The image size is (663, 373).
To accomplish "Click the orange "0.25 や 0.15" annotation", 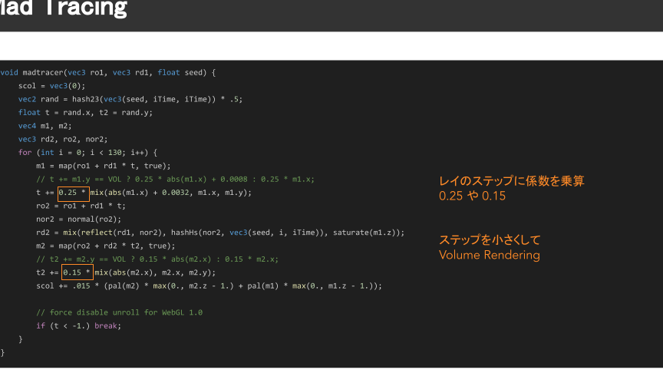I will (472, 196).
